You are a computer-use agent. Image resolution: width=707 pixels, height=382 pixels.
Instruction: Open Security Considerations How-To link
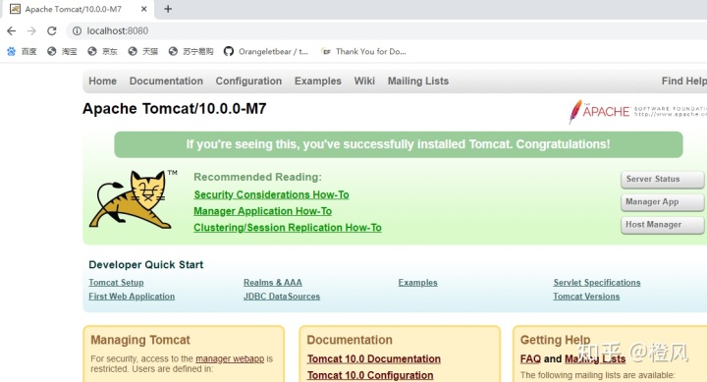tap(271, 194)
